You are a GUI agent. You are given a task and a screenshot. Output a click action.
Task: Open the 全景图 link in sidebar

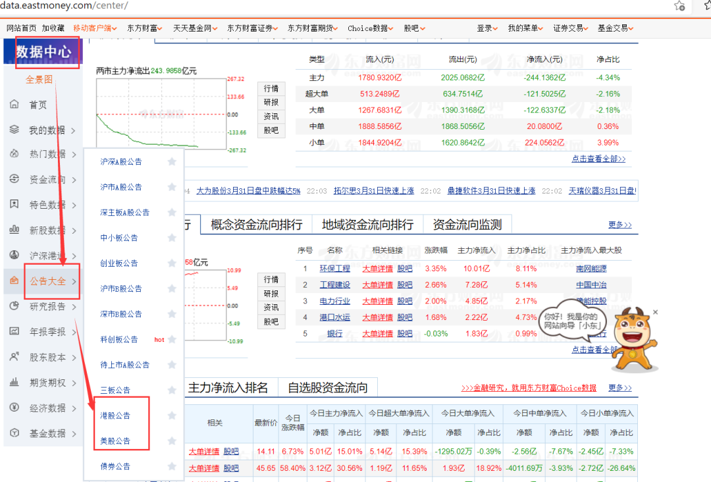pyautogui.click(x=39, y=80)
